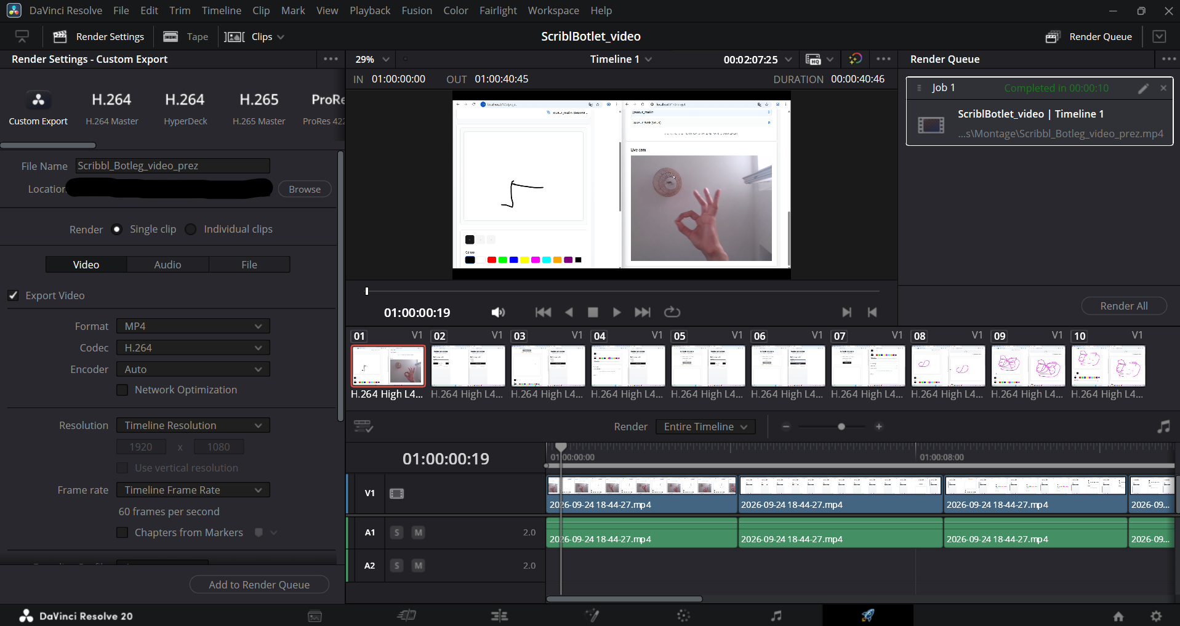This screenshot has height=626, width=1180.
Task: Select the Individual clips radio button
Action: (x=191, y=229)
